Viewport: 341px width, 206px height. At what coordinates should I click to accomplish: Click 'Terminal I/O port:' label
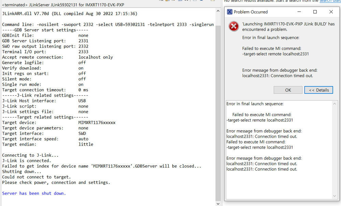pos(24,52)
